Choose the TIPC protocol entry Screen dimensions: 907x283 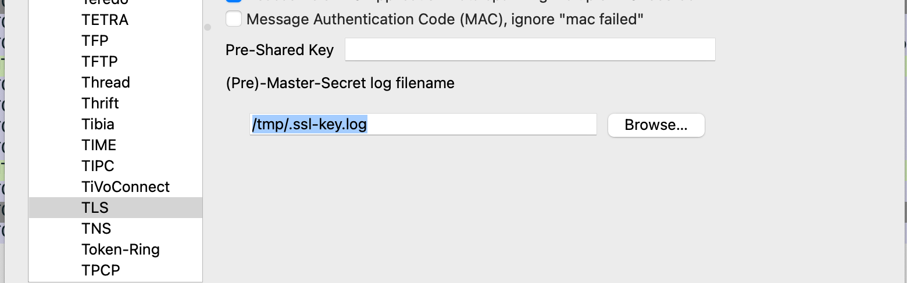click(98, 166)
